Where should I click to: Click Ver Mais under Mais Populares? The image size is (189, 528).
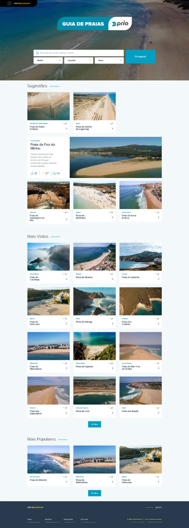tap(94, 493)
